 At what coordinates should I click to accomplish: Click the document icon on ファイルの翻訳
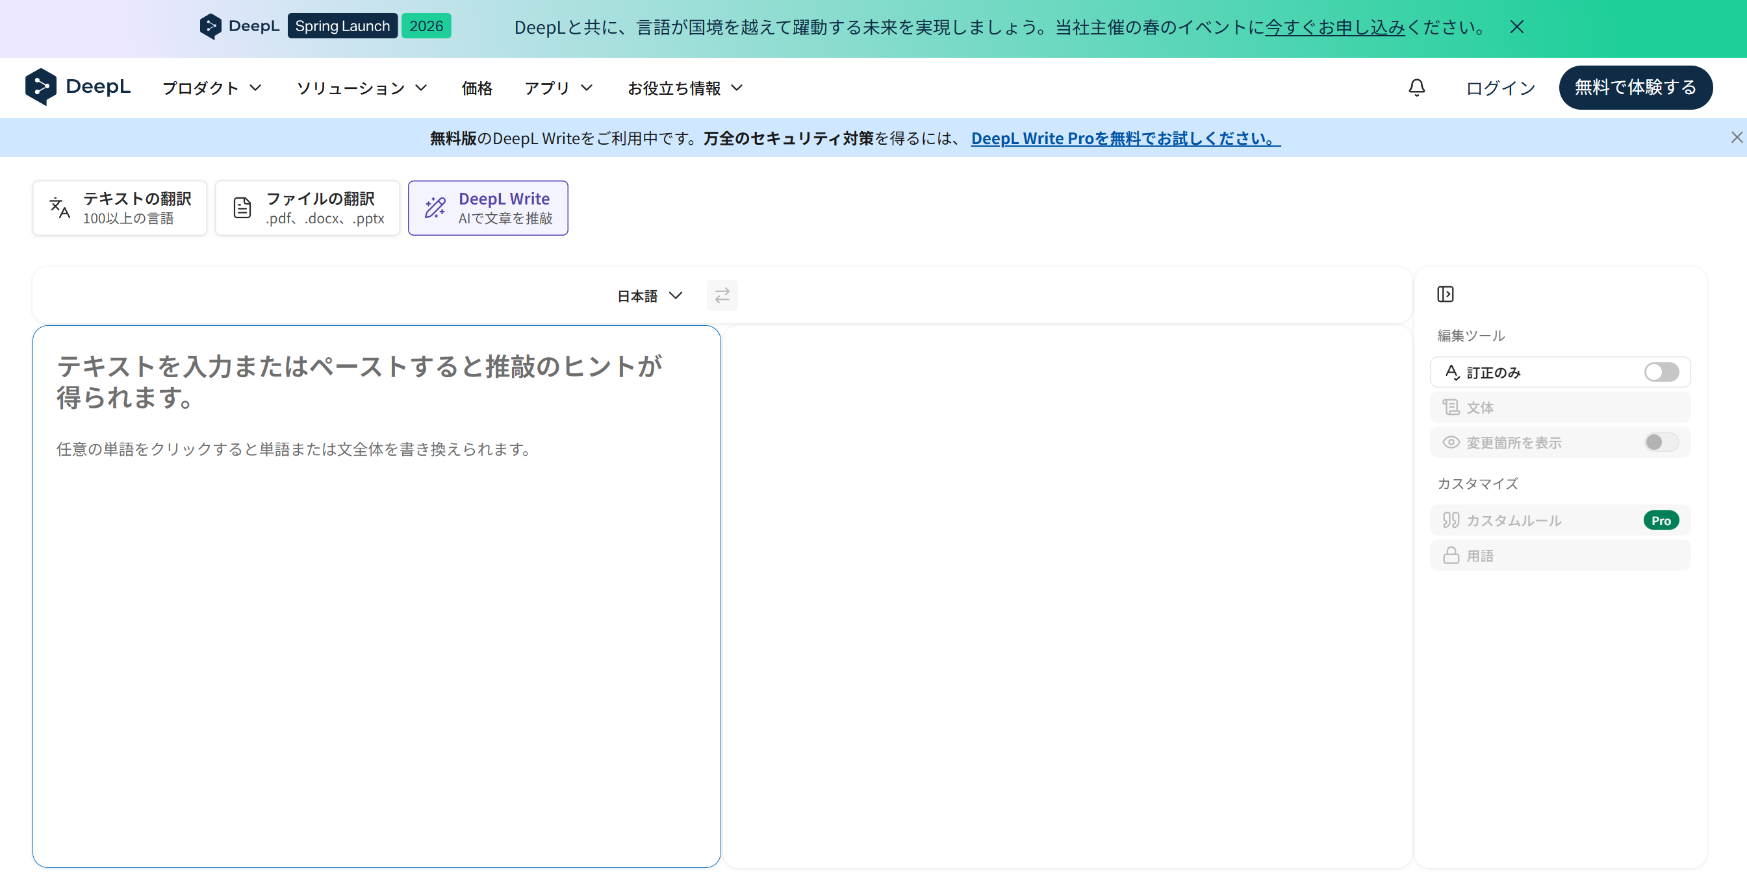(242, 207)
